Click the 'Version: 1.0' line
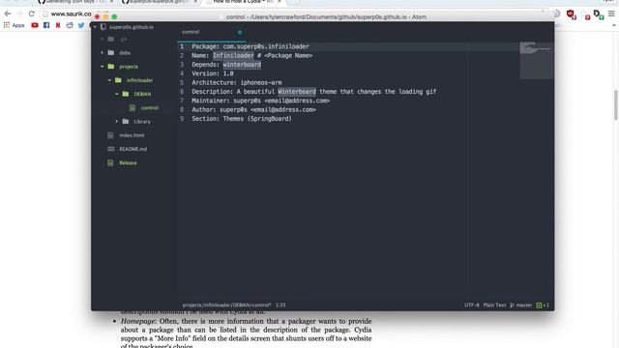Screen dimensions: 619x348 pos(213,73)
